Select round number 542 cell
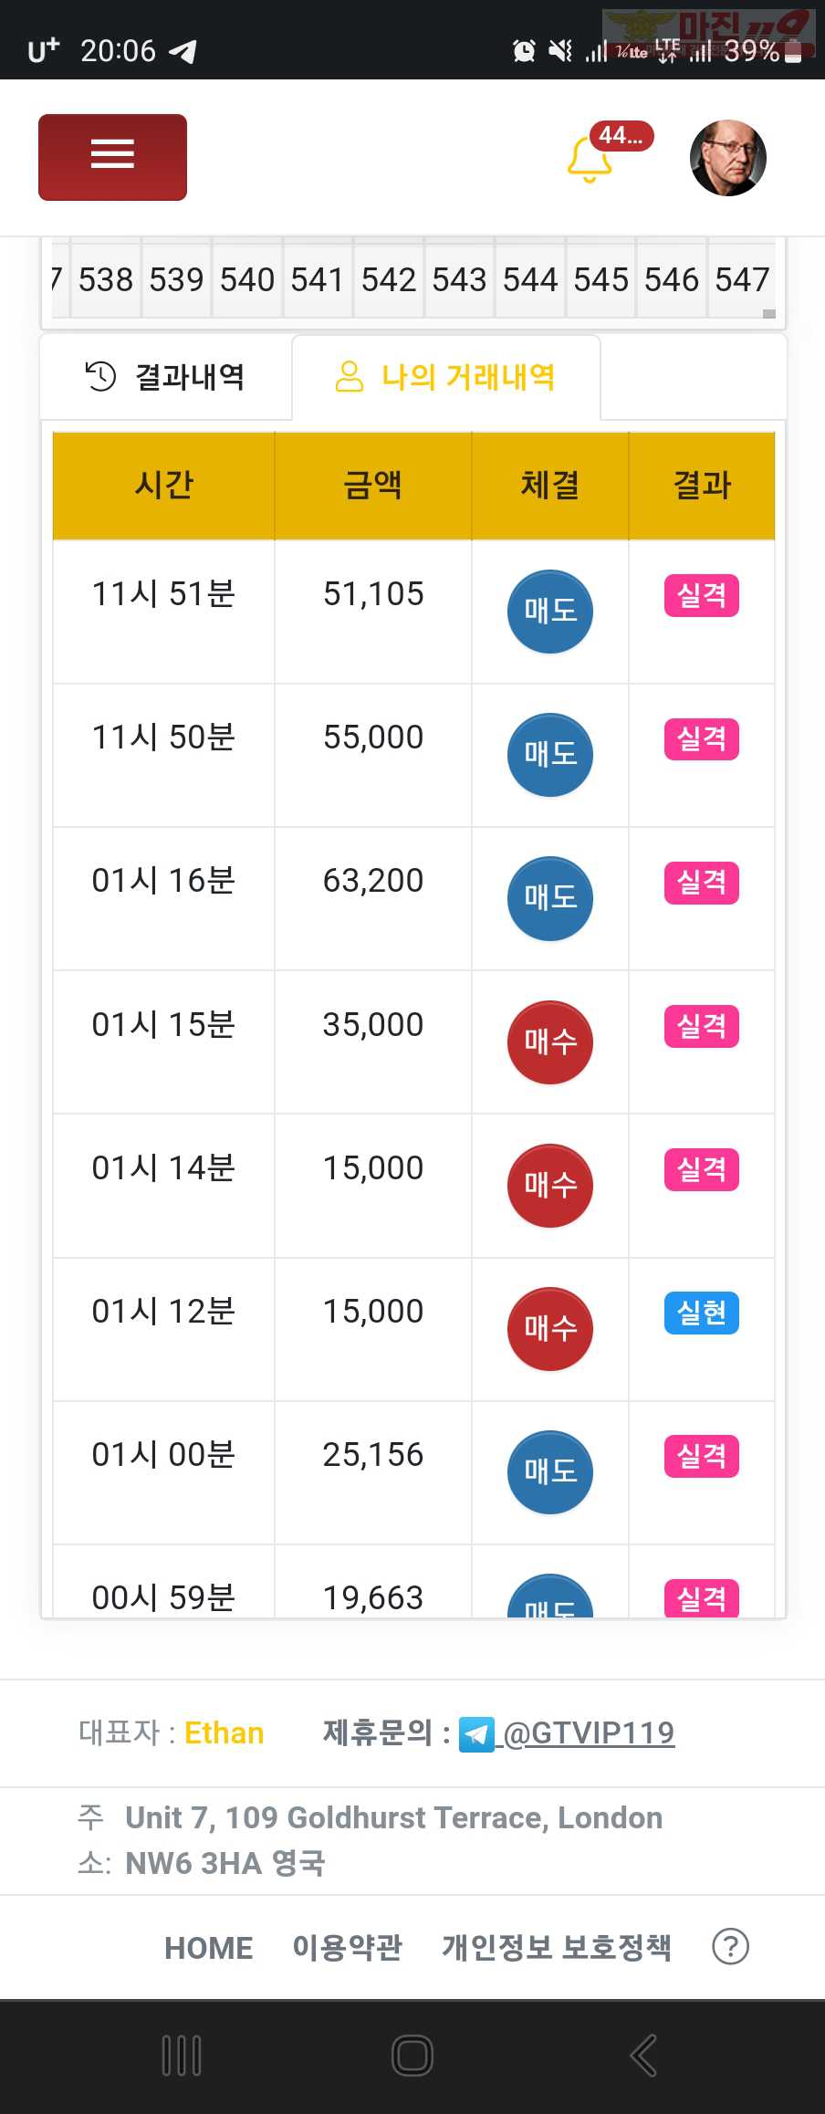 click(x=389, y=279)
